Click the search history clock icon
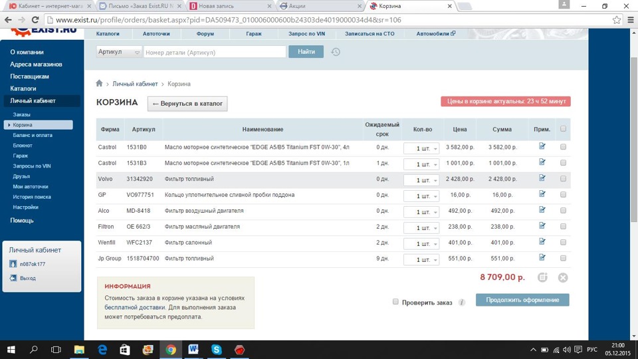 (335, 52)
